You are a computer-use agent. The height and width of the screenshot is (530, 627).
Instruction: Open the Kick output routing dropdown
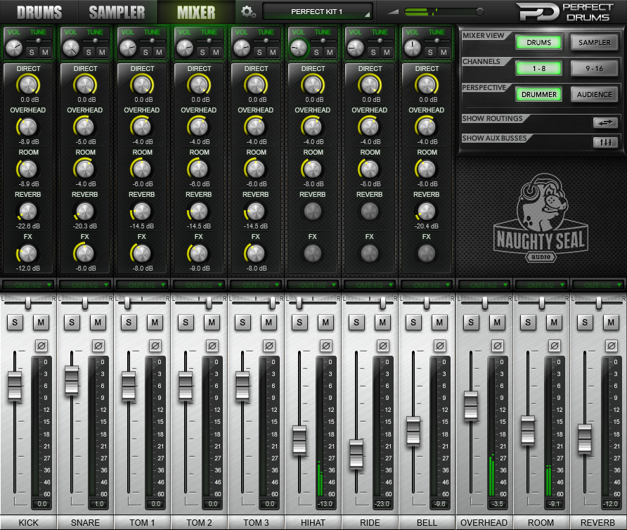tap(28, 285)
